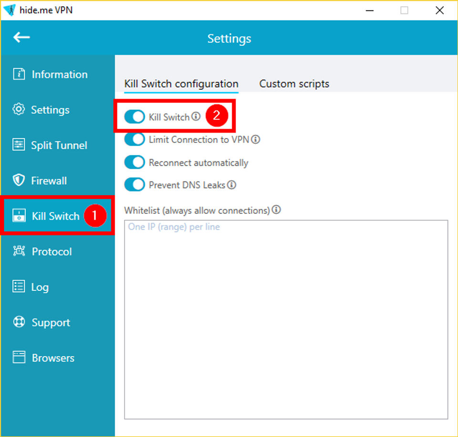Click the back arrow in Settings header
This screenshot has width=458, height=437.
coord(21,37)
